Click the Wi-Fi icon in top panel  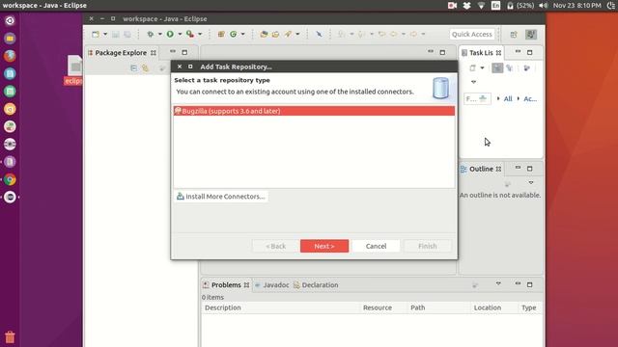pos(481,6)
